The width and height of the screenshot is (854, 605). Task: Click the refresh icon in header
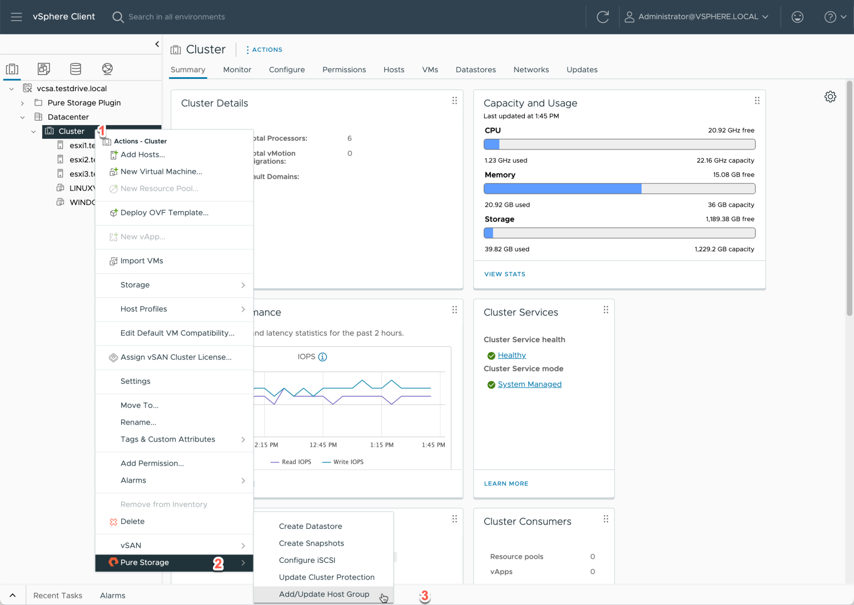(x=603, y=17)
